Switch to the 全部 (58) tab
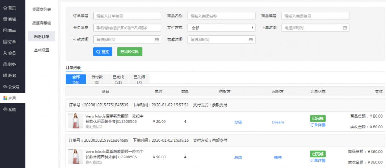 coord(76,79)
